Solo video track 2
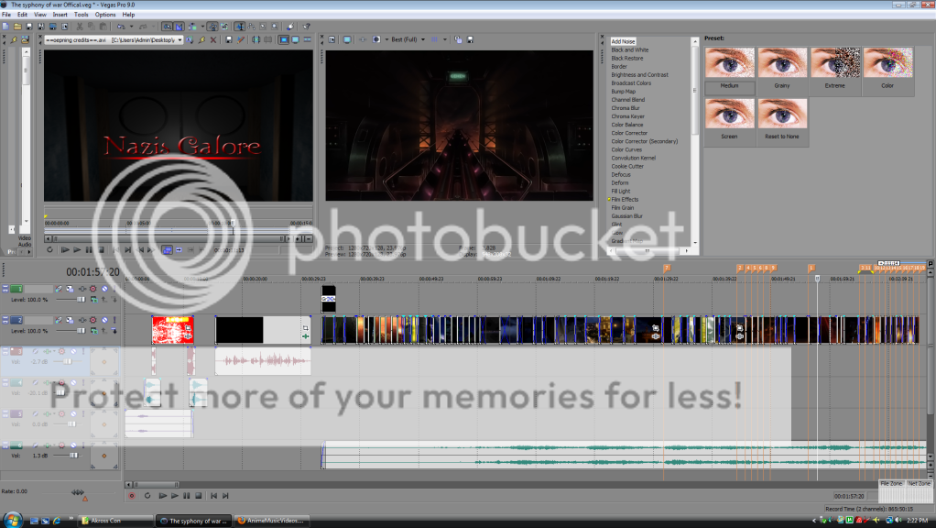The width and height of the screenshot is (936, 528). 114,320
